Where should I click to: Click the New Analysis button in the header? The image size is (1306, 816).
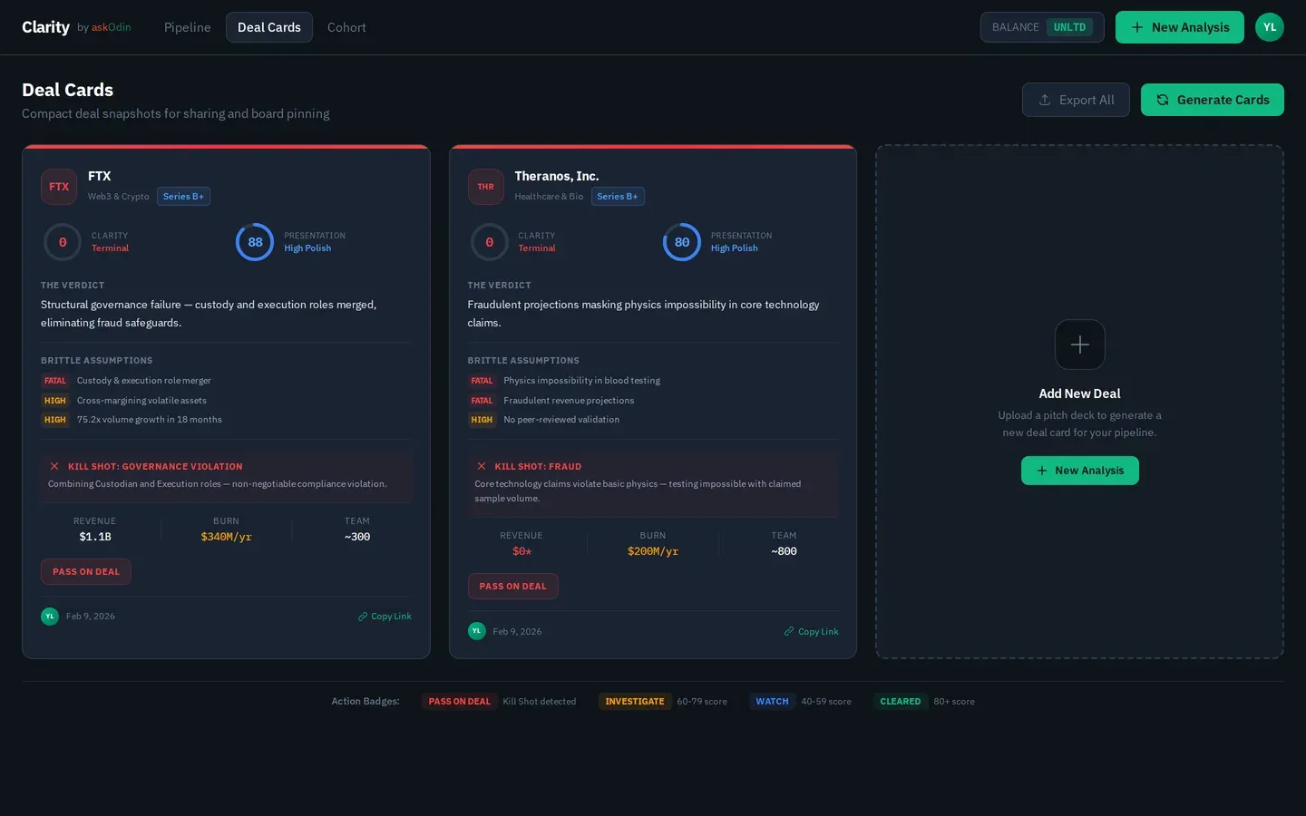pos(1179,27)
